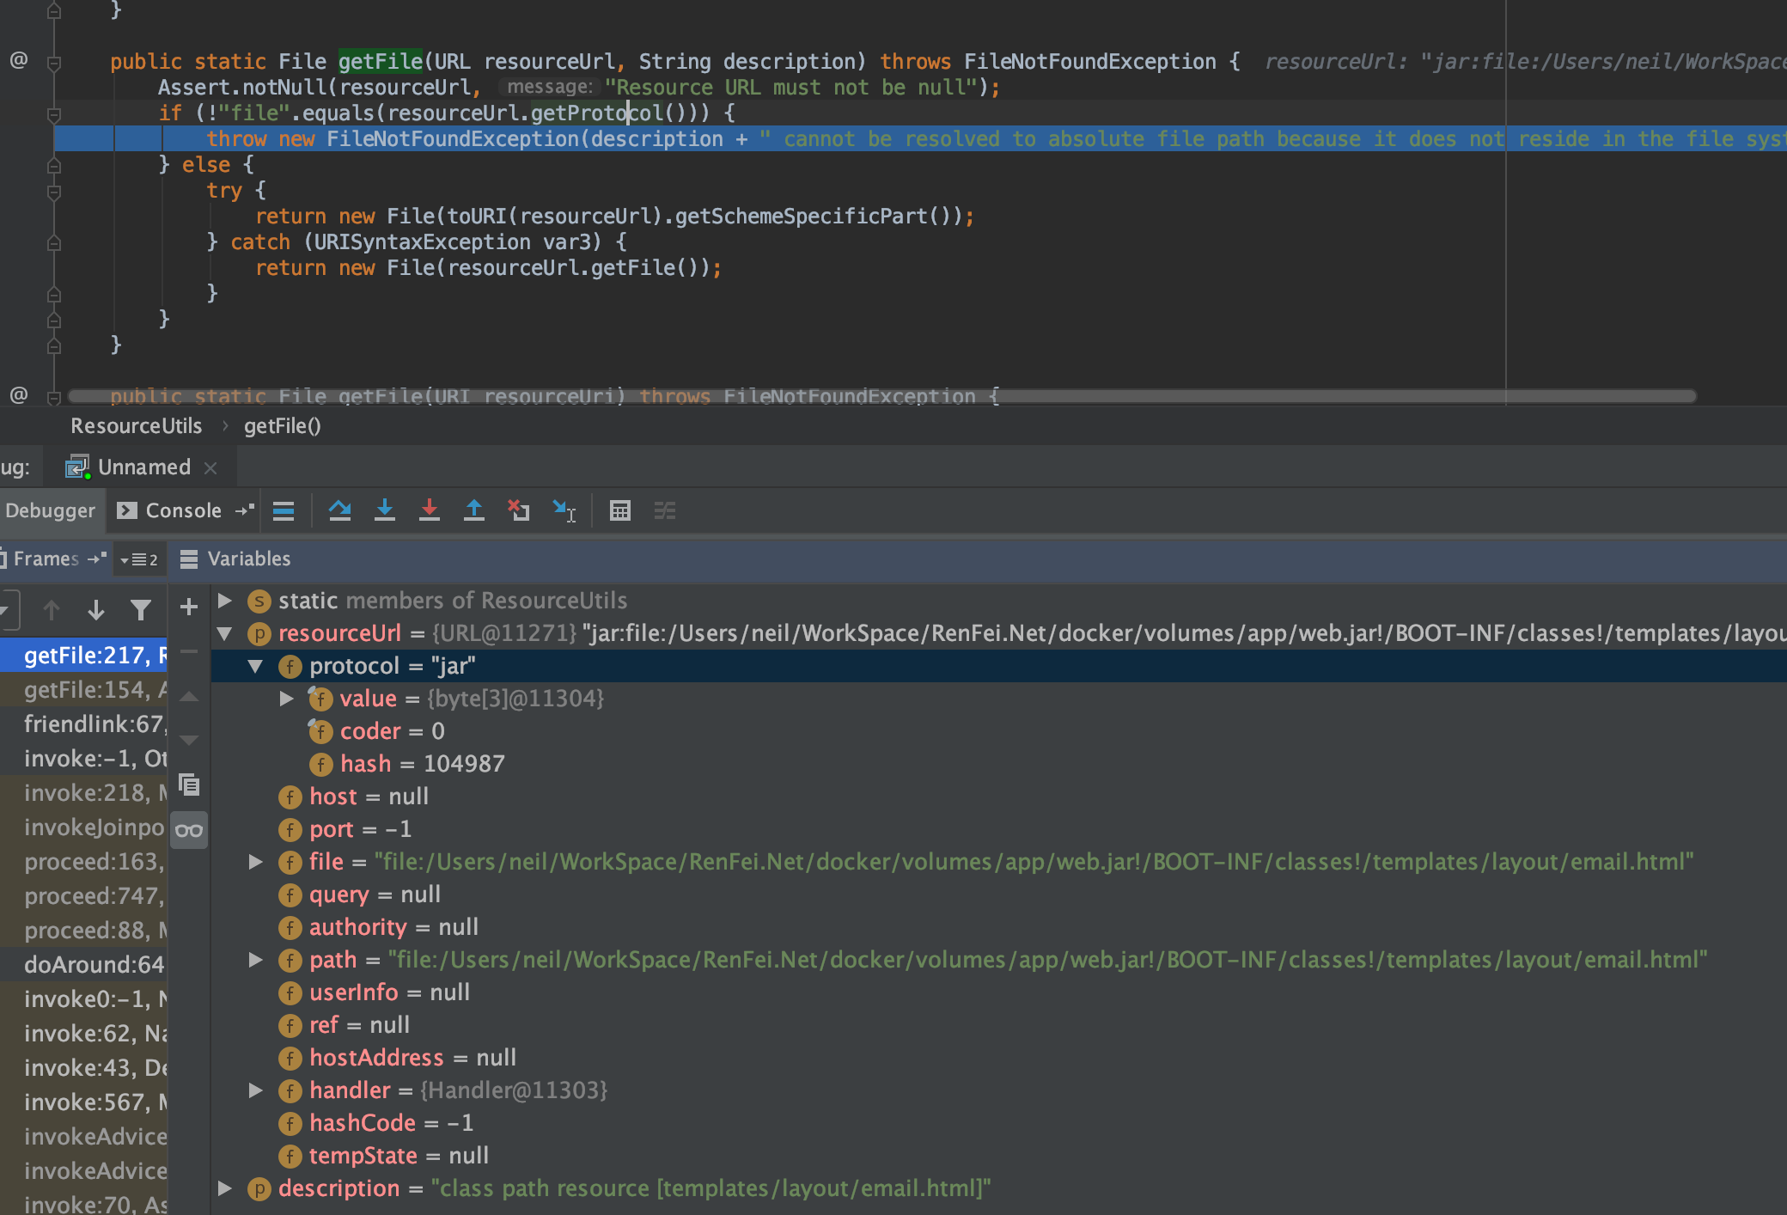Viewport: 1787px width, 1215px height.
Task: Expand static members of ResourceUtils
Action: (x=225, y=600)
